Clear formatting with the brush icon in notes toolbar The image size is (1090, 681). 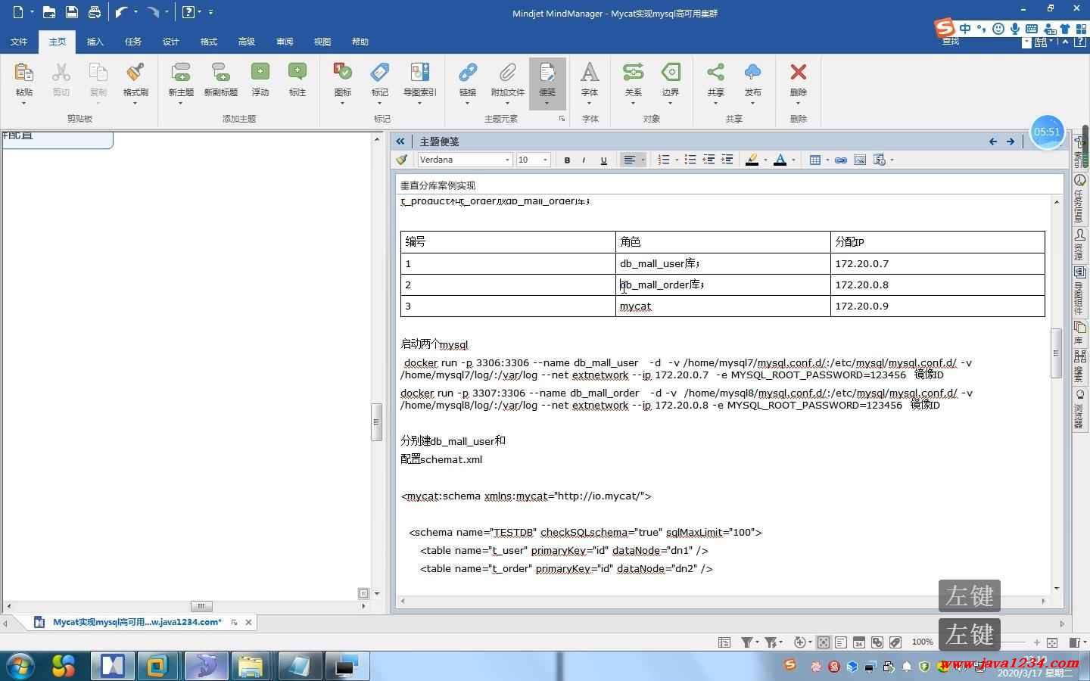[x=402, y=160]
